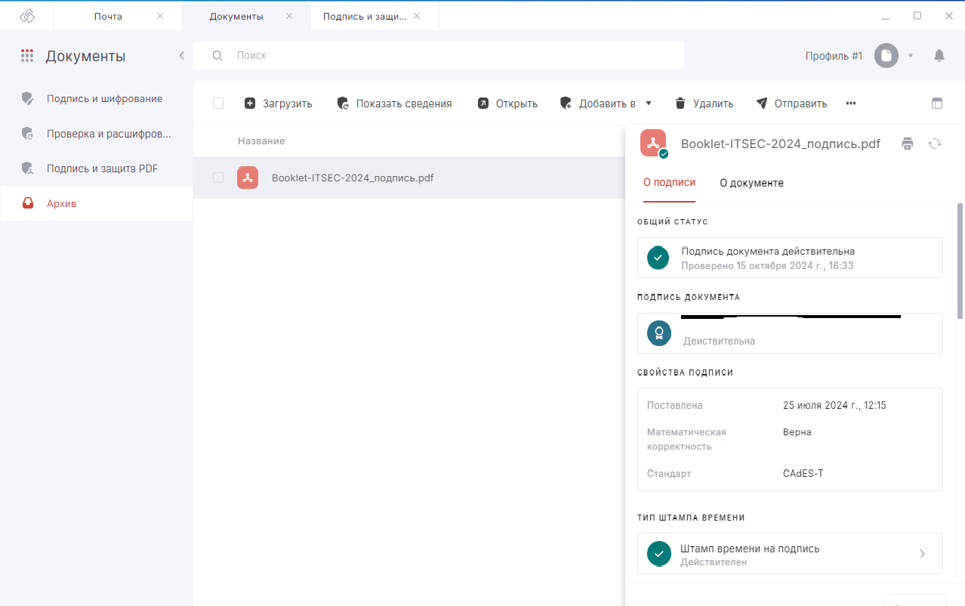Click the details panel file name title
Image resolution: width=965 pixels, height=606 pixels.
[x=781, y=144]
